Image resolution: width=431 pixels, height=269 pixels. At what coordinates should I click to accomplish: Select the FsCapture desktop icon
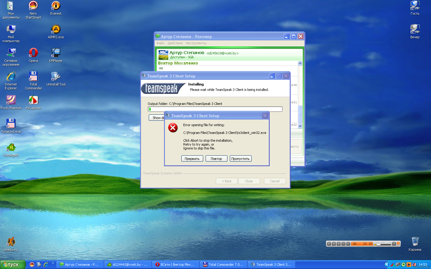(33, 103)
